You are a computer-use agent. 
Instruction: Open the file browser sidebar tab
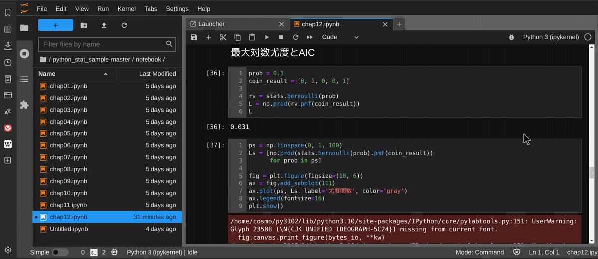(x=24, y=28)
